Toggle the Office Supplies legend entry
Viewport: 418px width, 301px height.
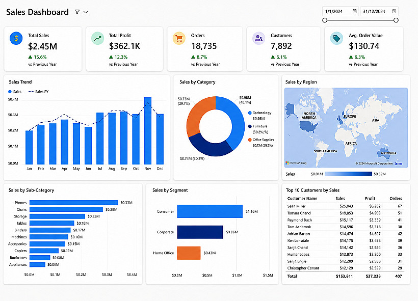click(x=261, y=140)
